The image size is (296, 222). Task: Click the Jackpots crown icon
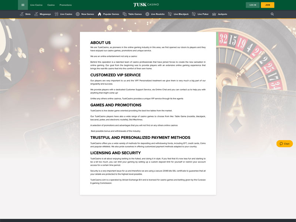(x=214, y=14)
